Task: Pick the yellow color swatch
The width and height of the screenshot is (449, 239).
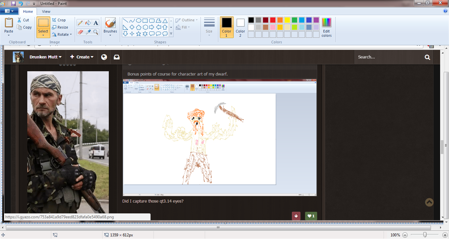Action: point(287,20)
